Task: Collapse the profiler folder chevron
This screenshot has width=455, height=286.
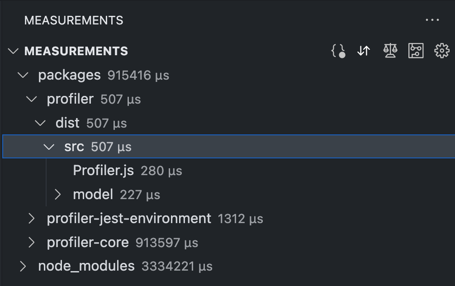Action: [x=32, y=99]
